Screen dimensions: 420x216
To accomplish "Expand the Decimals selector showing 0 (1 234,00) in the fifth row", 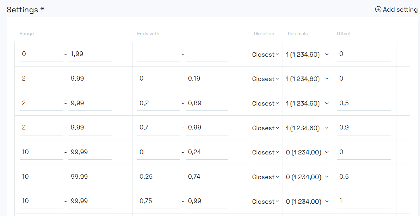I will coord(307,152).
